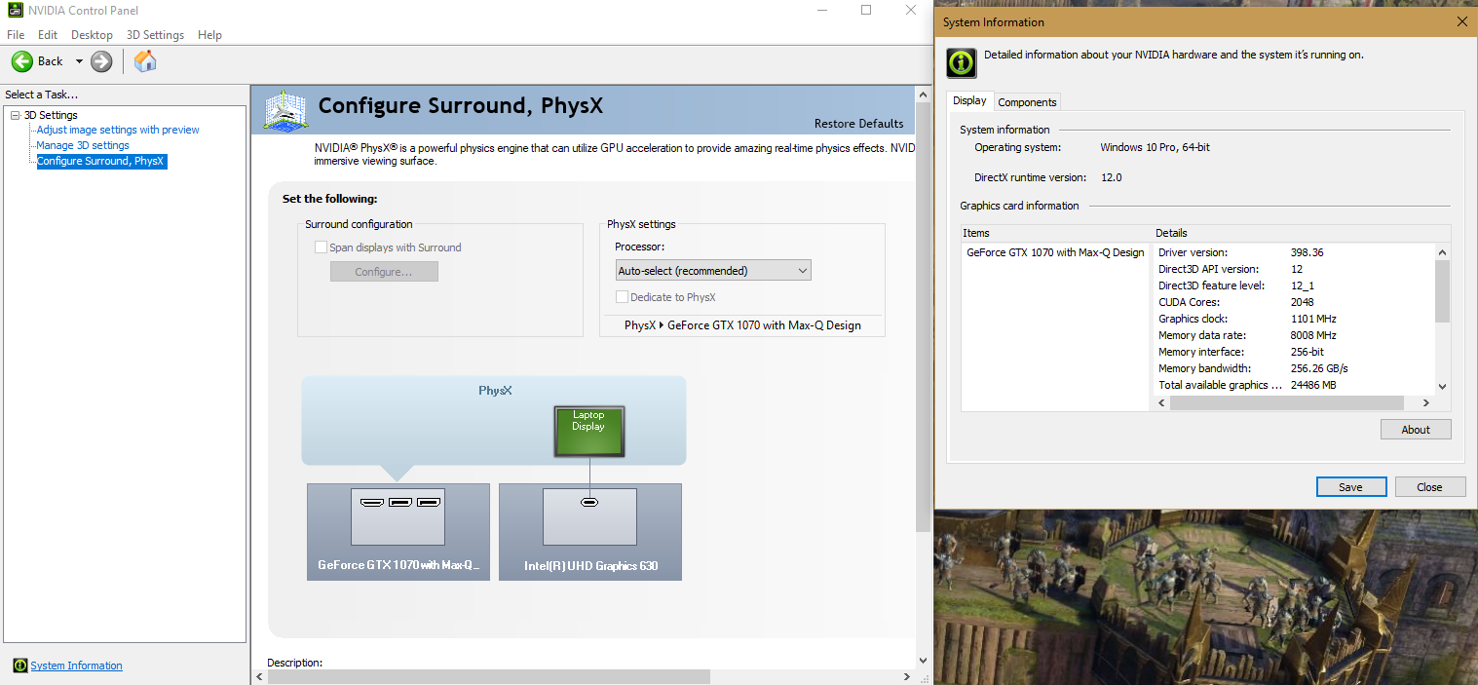Open the PhysX Processor dropdown
This screenshot has width=1478, height=685.
[713, 271]
